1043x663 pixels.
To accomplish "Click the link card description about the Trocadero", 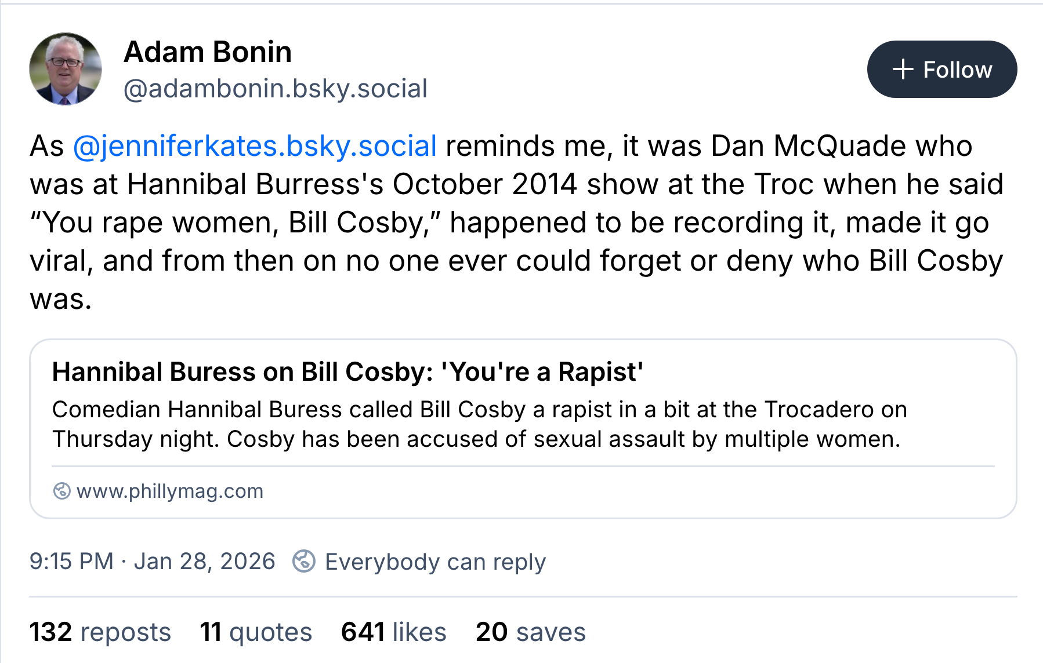I will (479, 410).
